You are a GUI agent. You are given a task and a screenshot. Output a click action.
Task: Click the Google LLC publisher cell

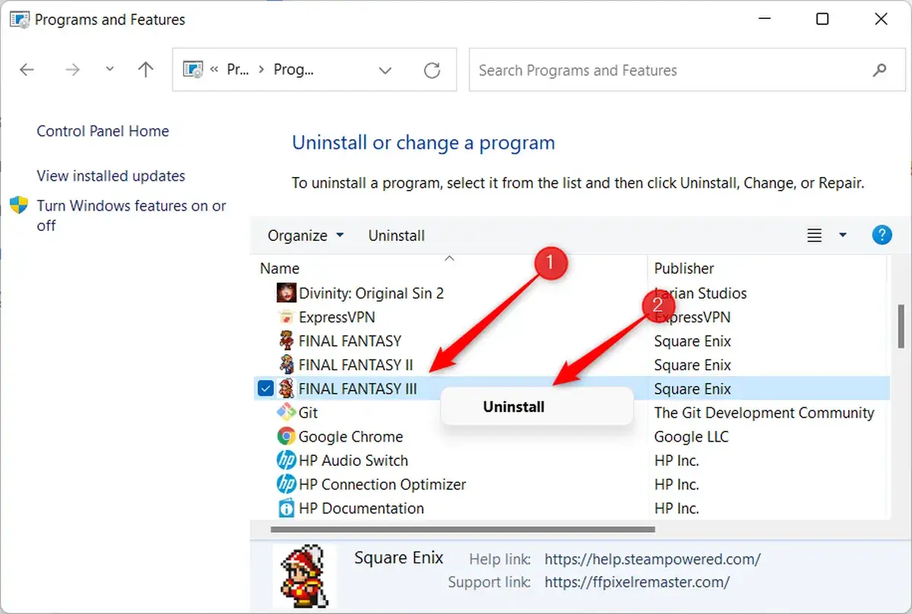tap(691, 436)
